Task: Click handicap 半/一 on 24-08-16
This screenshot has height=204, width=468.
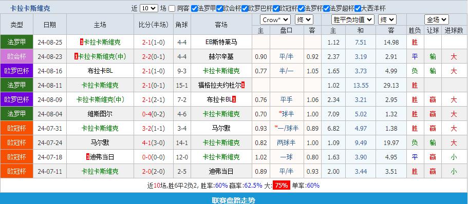Action: [287, 71]
